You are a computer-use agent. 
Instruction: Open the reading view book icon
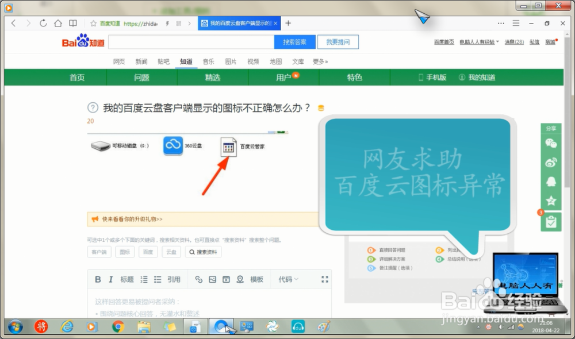(x=73, y=23)
